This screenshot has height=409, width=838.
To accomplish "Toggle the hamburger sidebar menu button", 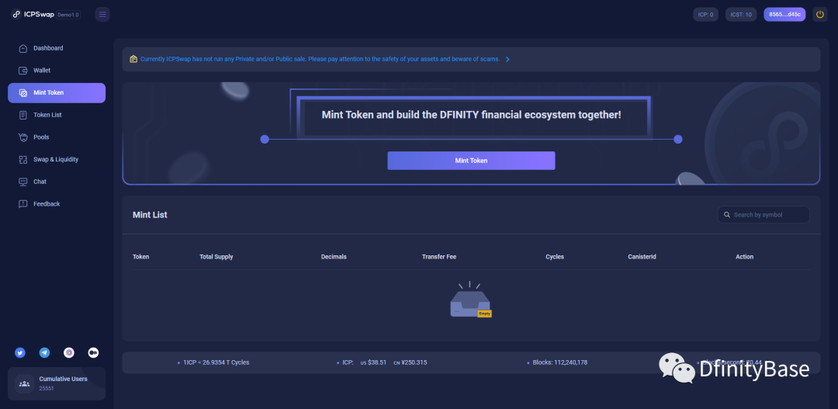I will (102, 15).
